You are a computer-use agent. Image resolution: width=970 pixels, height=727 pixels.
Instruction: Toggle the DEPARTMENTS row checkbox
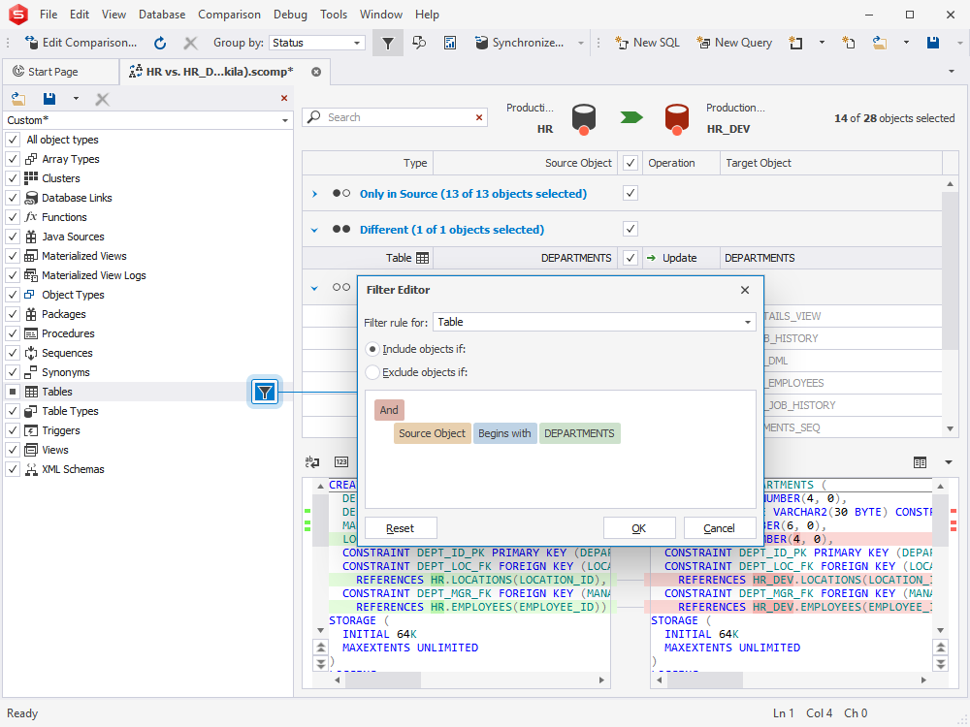tap(630, 258)
